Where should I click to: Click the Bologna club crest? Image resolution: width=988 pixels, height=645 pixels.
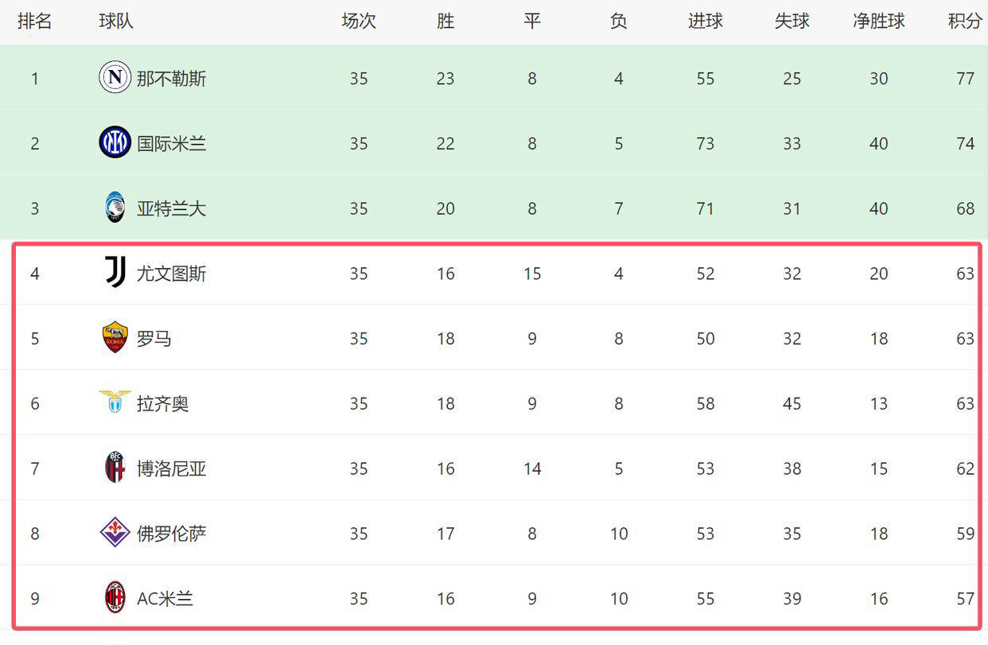point(115,468)
